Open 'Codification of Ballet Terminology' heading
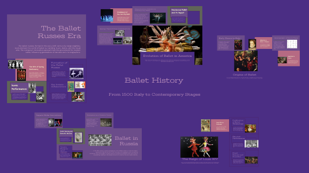The height and width of the screenshot is (173, 309). pos(238,122)
